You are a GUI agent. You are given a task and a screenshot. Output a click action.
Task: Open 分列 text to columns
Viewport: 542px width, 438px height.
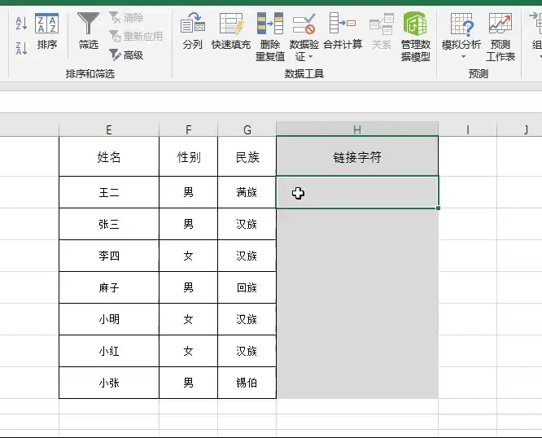tap(193, 31)
